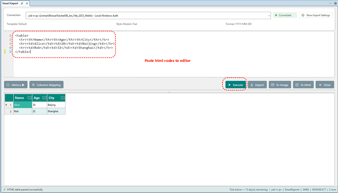338x193 pixels.
Task: Click the splitter handle dots above grid
Action: [169, 92]
